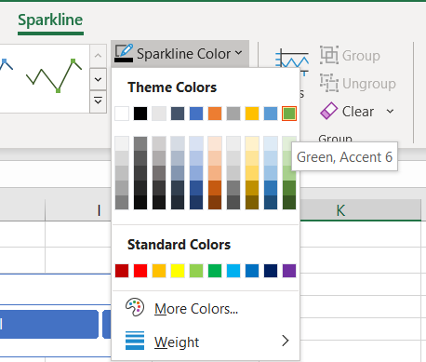Choose the black theme color swatch

140,114
